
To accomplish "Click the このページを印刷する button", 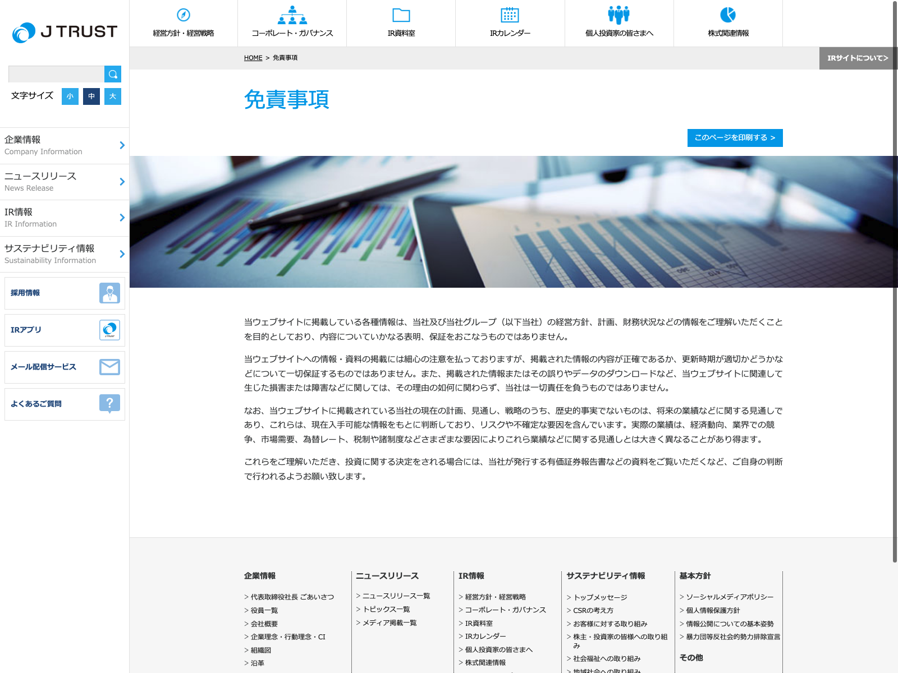I will (x=735, y=138).
